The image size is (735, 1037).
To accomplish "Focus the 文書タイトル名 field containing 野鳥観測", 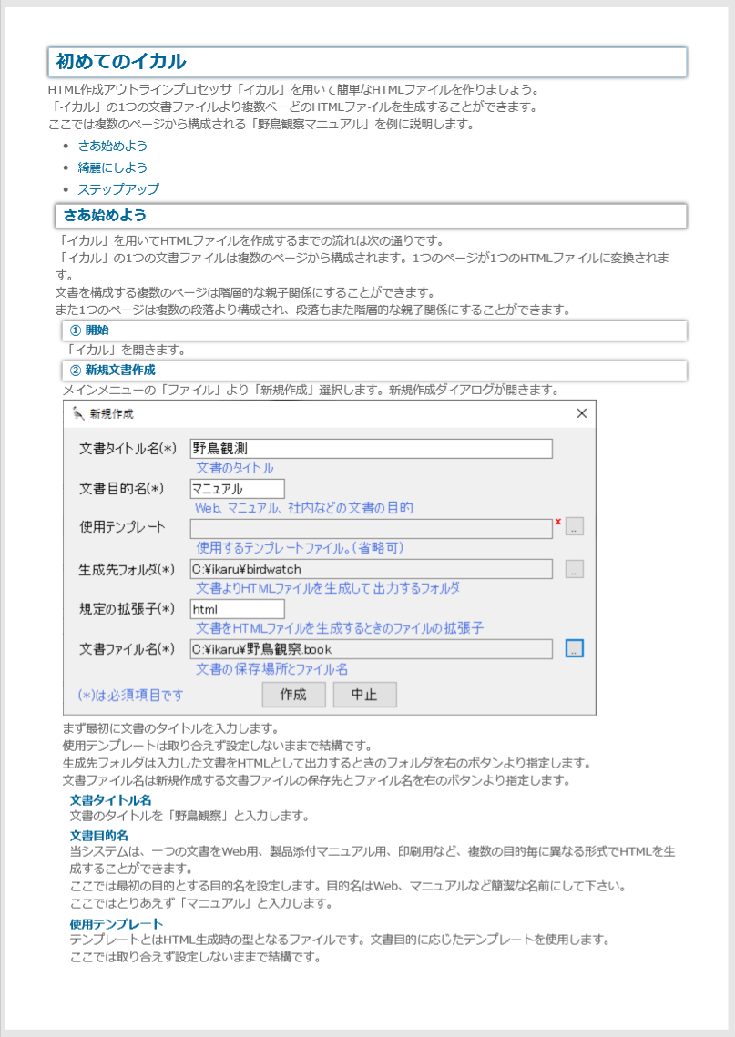I will 371,449.
